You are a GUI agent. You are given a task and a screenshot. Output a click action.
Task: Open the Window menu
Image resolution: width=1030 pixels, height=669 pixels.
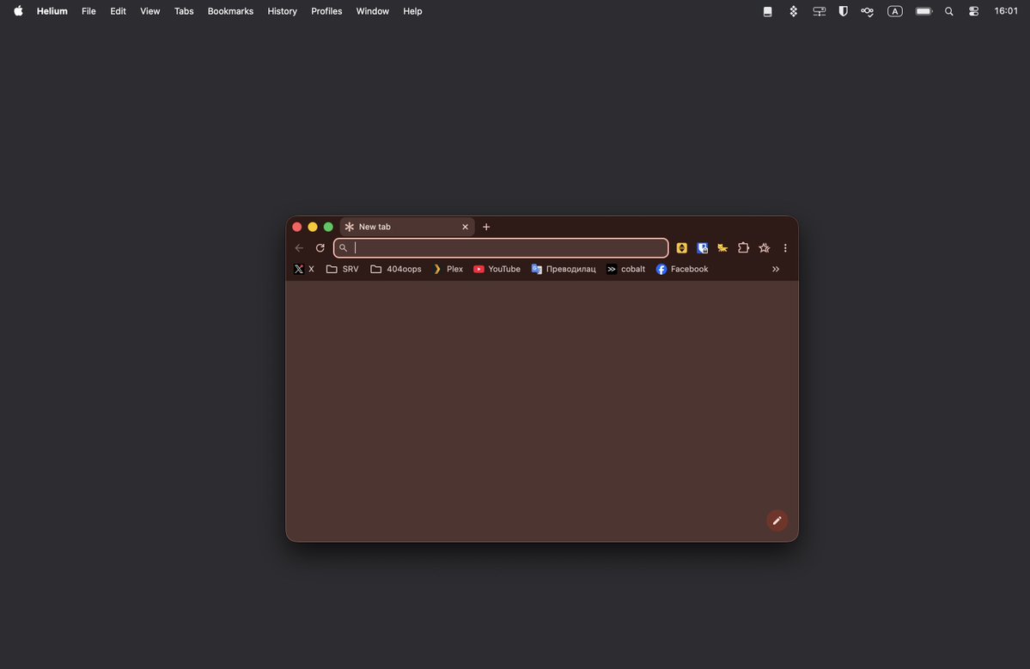point(373,11)
